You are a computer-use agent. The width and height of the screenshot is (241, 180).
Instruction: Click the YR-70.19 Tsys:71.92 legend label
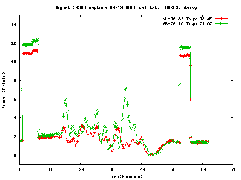[x=188, y=24]
